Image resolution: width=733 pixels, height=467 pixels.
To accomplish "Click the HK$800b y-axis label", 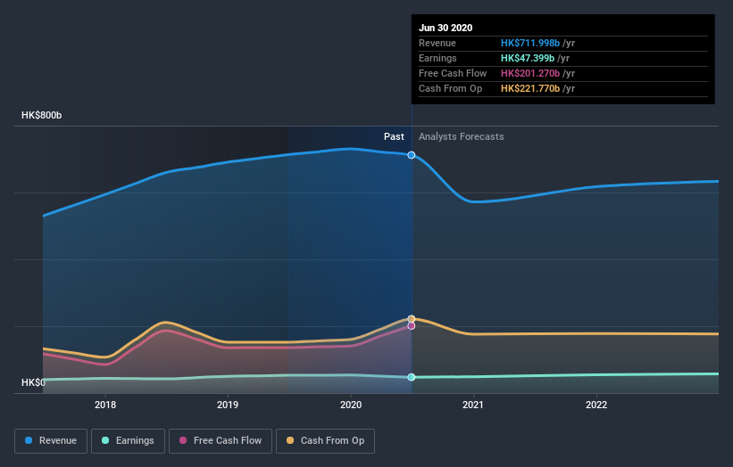I will [x=42, y=115].
